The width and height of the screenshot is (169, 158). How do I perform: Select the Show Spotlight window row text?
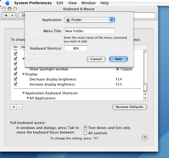(49, 69)
